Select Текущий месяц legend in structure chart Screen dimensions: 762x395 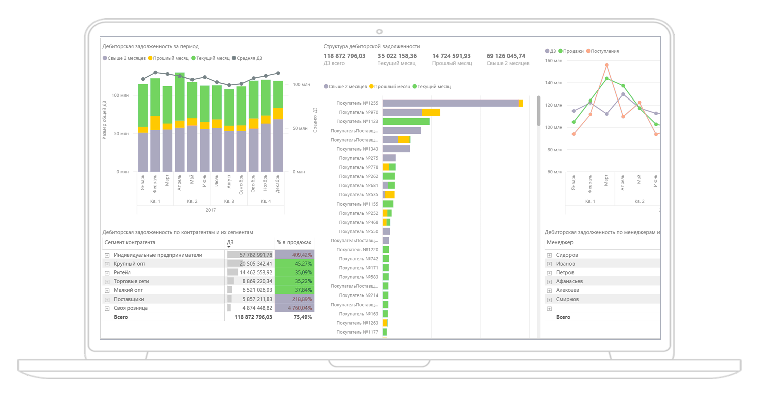(432, 87)
